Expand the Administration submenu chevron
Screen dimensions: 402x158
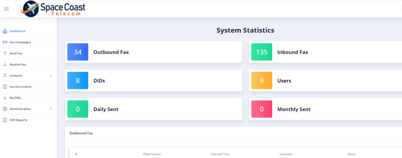pyautogui.click(x=51, y=109)
